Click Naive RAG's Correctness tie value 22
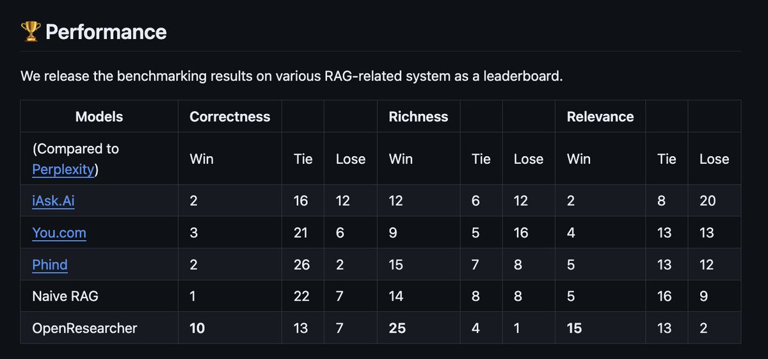The width and height of the screenshot is (768, 359). 301,296
